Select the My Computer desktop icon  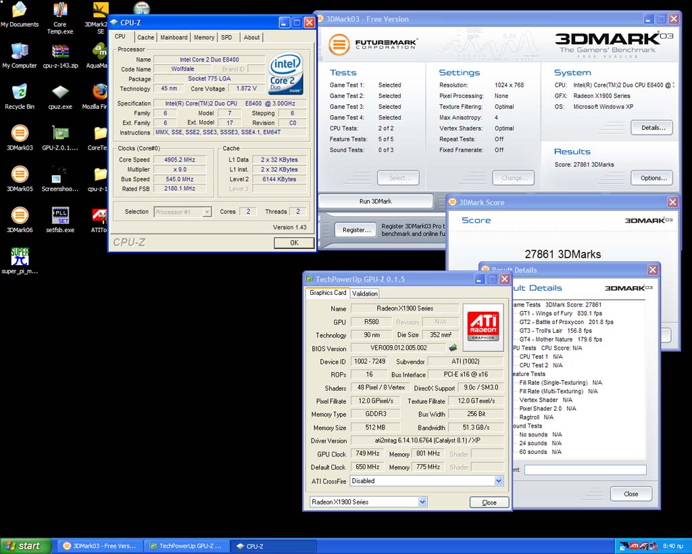point(20,55)
